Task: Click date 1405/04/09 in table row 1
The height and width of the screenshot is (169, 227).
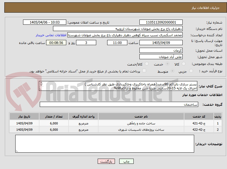Action: [x=24, y=123]
